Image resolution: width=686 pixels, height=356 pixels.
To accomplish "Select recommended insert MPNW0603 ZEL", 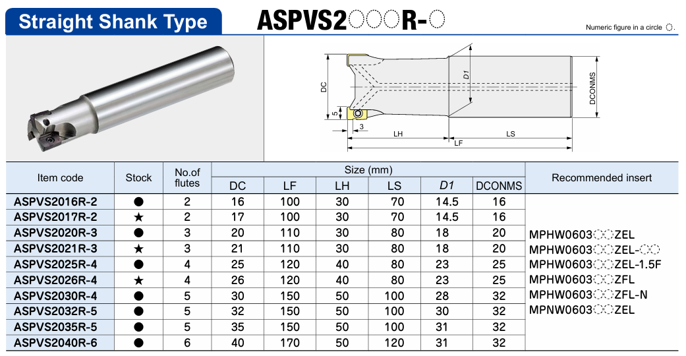I will pos(581,310).
